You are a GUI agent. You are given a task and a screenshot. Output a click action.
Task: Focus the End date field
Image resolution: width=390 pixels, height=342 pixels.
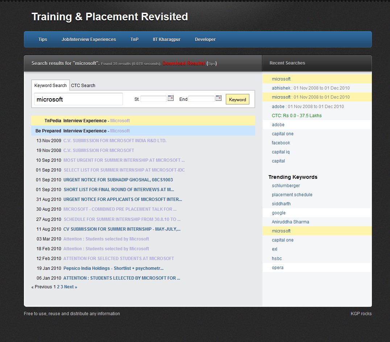point(201,99)
